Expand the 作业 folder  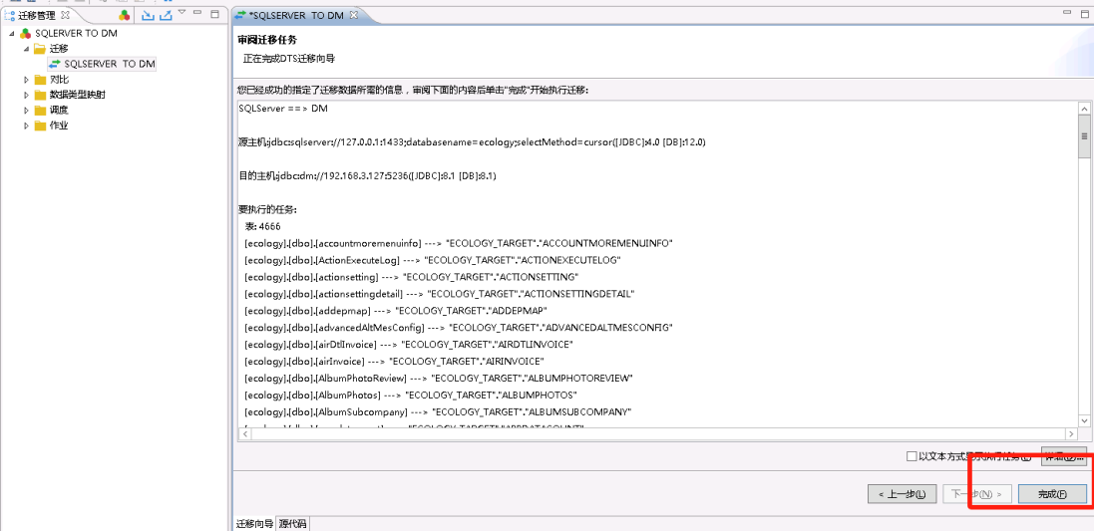26,126
